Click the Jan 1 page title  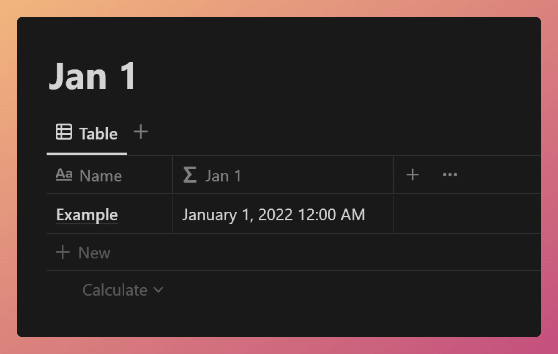pos(92,76)
